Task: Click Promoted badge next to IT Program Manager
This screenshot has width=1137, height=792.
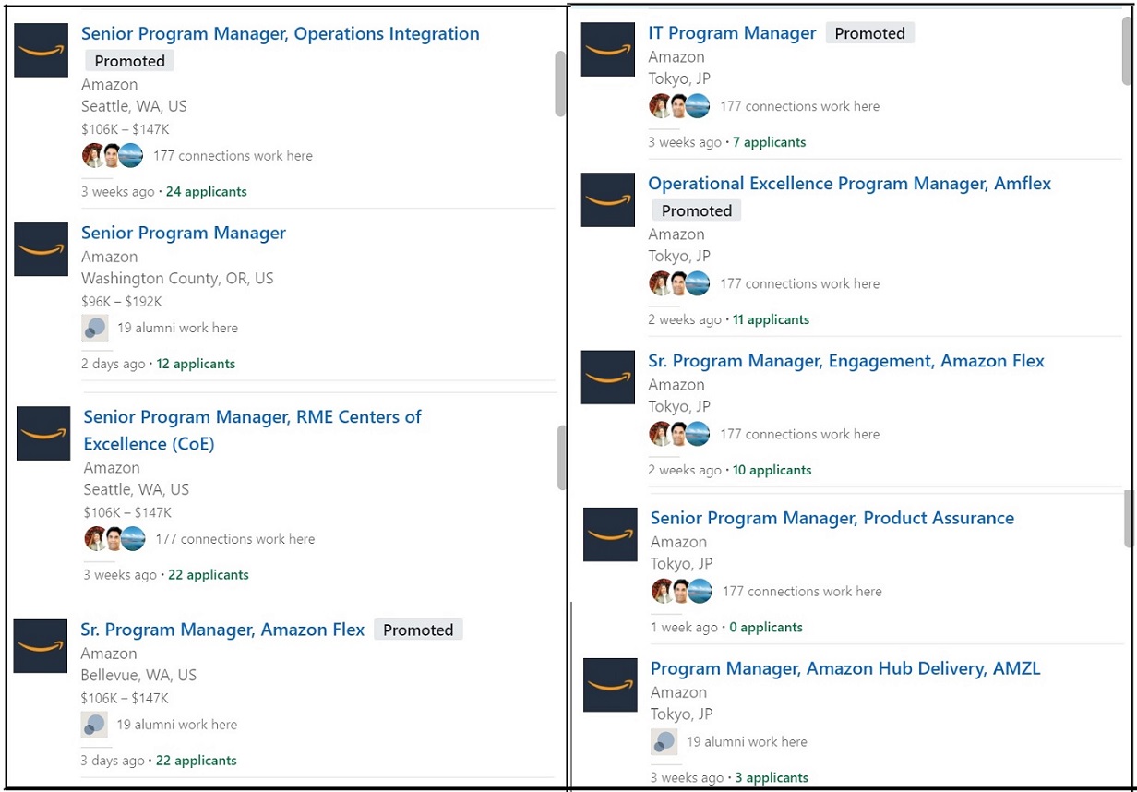Action: 870,33
